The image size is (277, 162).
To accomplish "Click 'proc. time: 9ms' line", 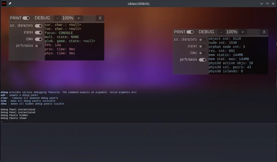I will pos(60,49).
